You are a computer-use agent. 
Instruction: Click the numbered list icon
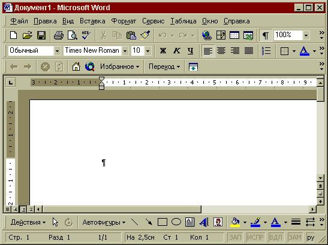pos(266,50)
